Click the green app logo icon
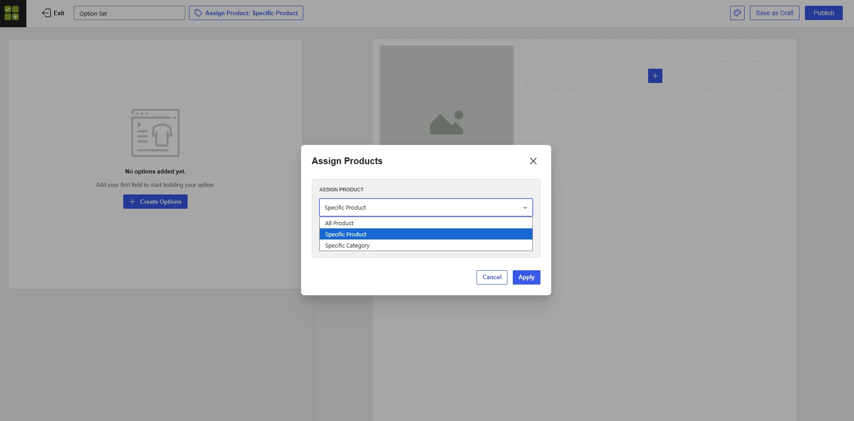Image resolution: width=854 pixels, height=421 pixels. pos(12,13)
